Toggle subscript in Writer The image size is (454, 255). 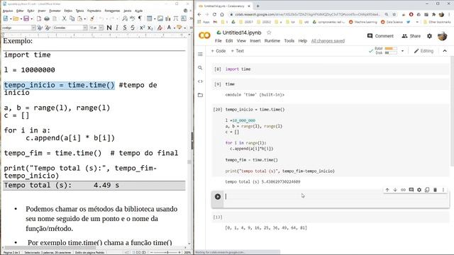pyautogui.click(x=150, y=28)
